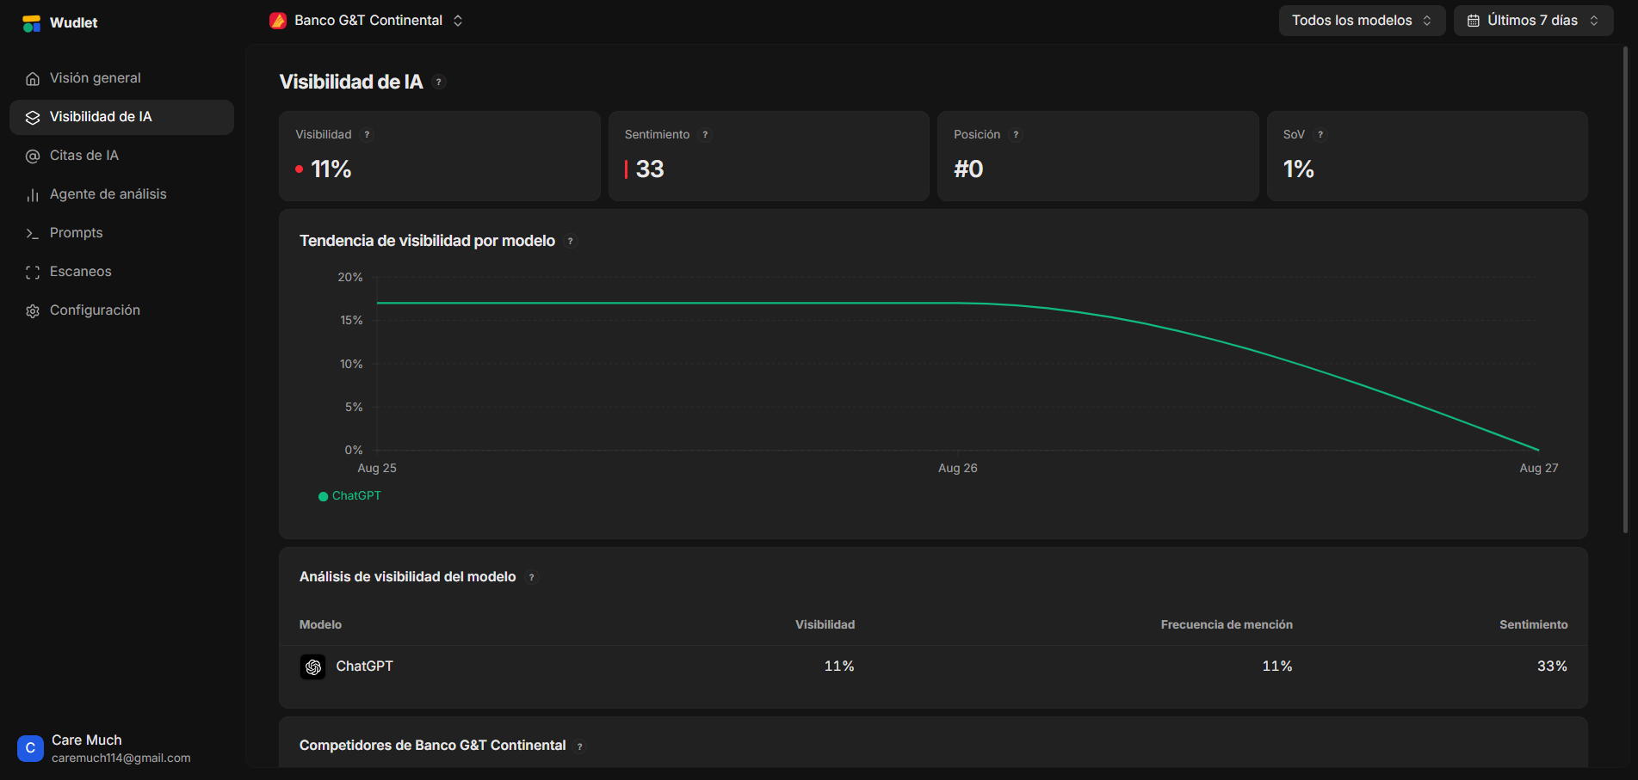Click help icon on SoV card
The height and width of the screenshot is (780, 1638).
[1320, 134]
